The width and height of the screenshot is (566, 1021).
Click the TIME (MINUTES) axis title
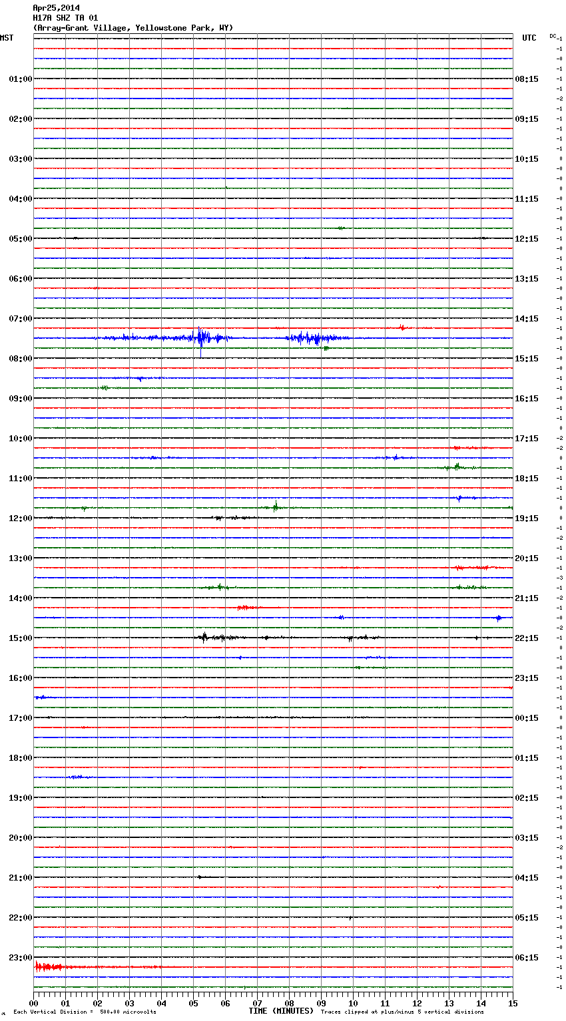281,1011
